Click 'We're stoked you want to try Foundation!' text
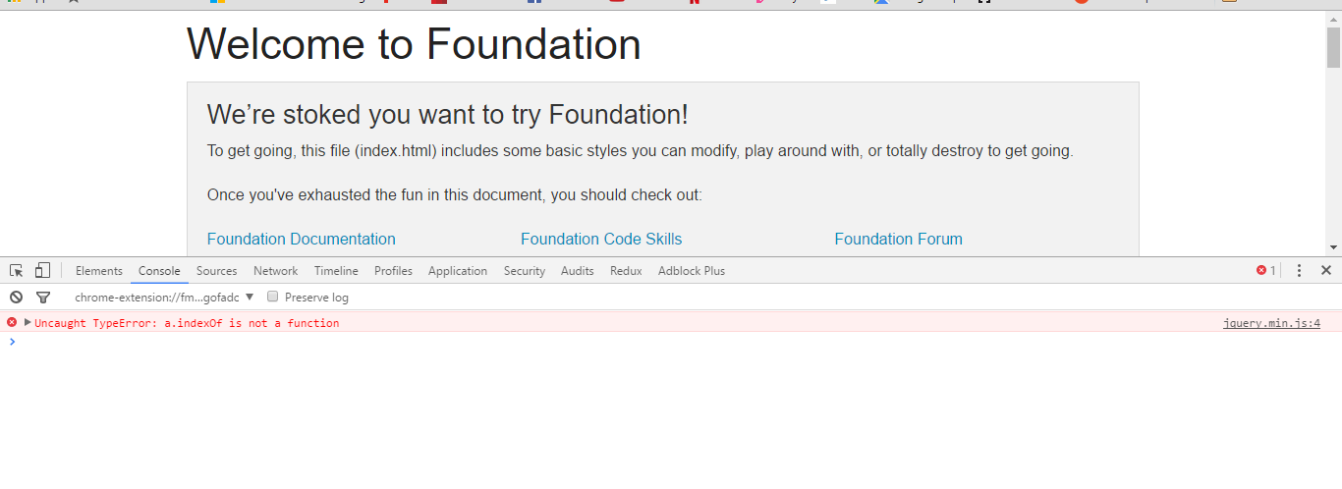This screenshot has height=489, width=1342. (448, 114)
